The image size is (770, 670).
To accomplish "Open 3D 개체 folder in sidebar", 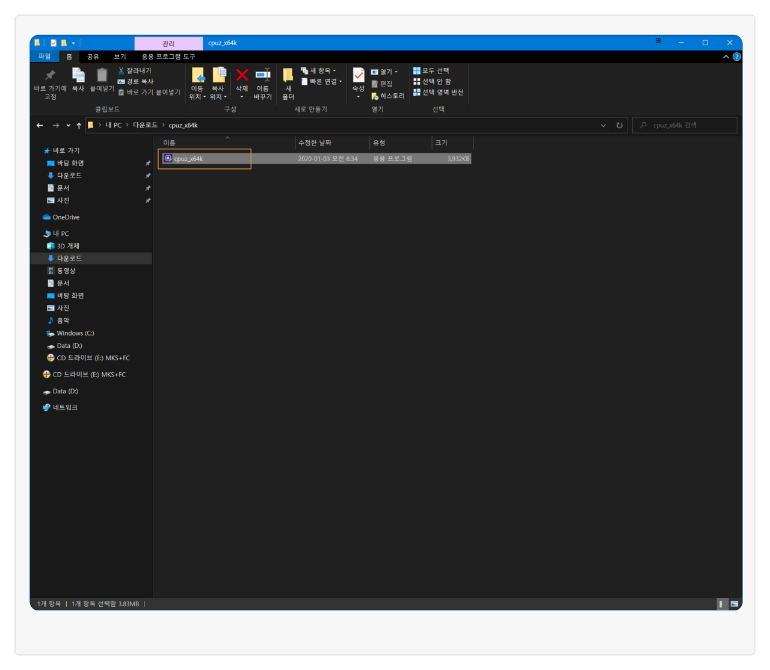I will click(x=63, y=246).
